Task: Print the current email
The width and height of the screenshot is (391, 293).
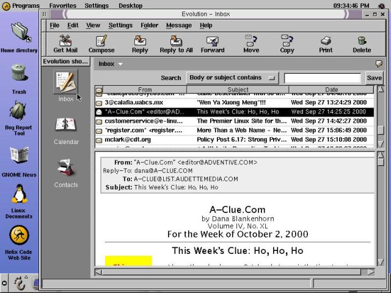Action: 326,43
